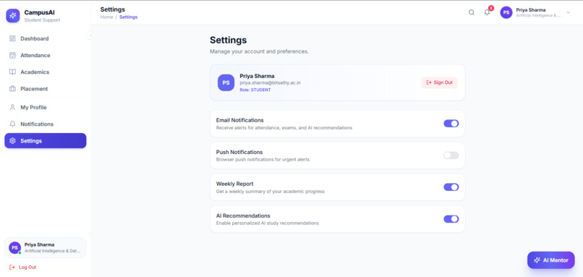Click the AI Recommendations title
583x277 pixels.
tap(243, 216)
